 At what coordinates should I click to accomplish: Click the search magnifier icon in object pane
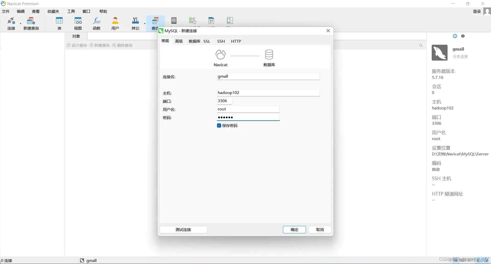pos(421,45)
